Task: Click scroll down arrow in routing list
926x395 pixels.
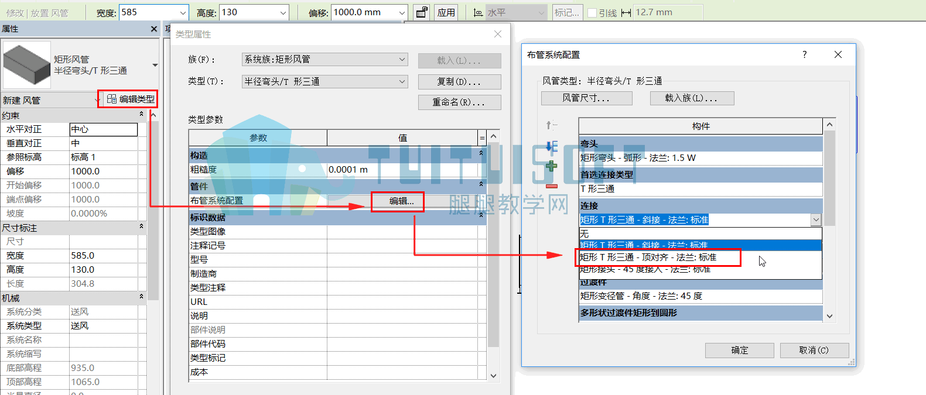Action: (829, 316)
